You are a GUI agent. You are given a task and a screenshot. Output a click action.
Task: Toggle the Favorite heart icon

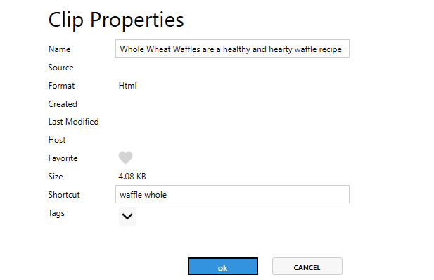[x=125, y=158]
